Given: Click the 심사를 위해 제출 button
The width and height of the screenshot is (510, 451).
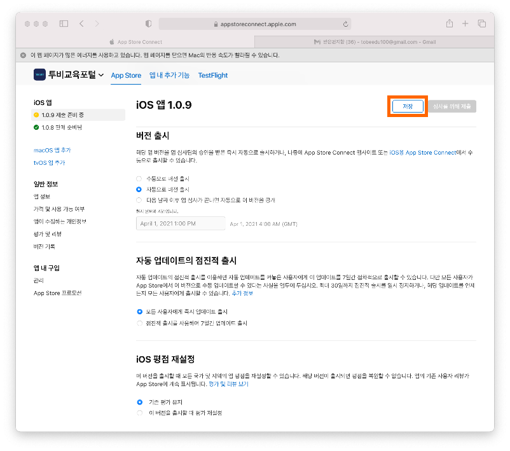Looking at the screenshot, I should [452, 106].
